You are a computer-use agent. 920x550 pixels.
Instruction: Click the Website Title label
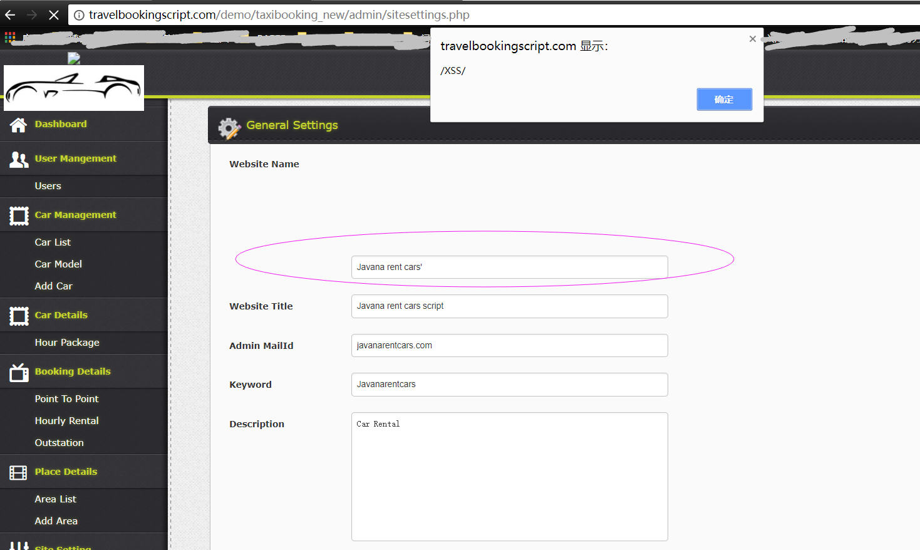pos(261,306)
